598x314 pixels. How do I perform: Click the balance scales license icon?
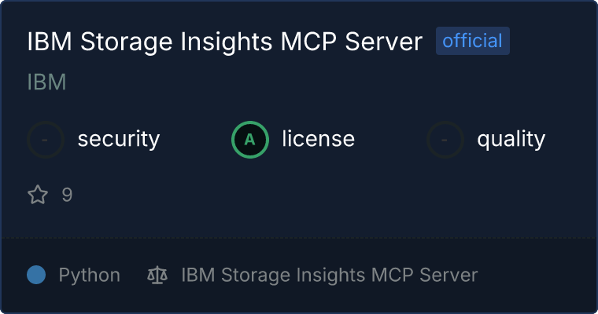click(x=157, y=275)
